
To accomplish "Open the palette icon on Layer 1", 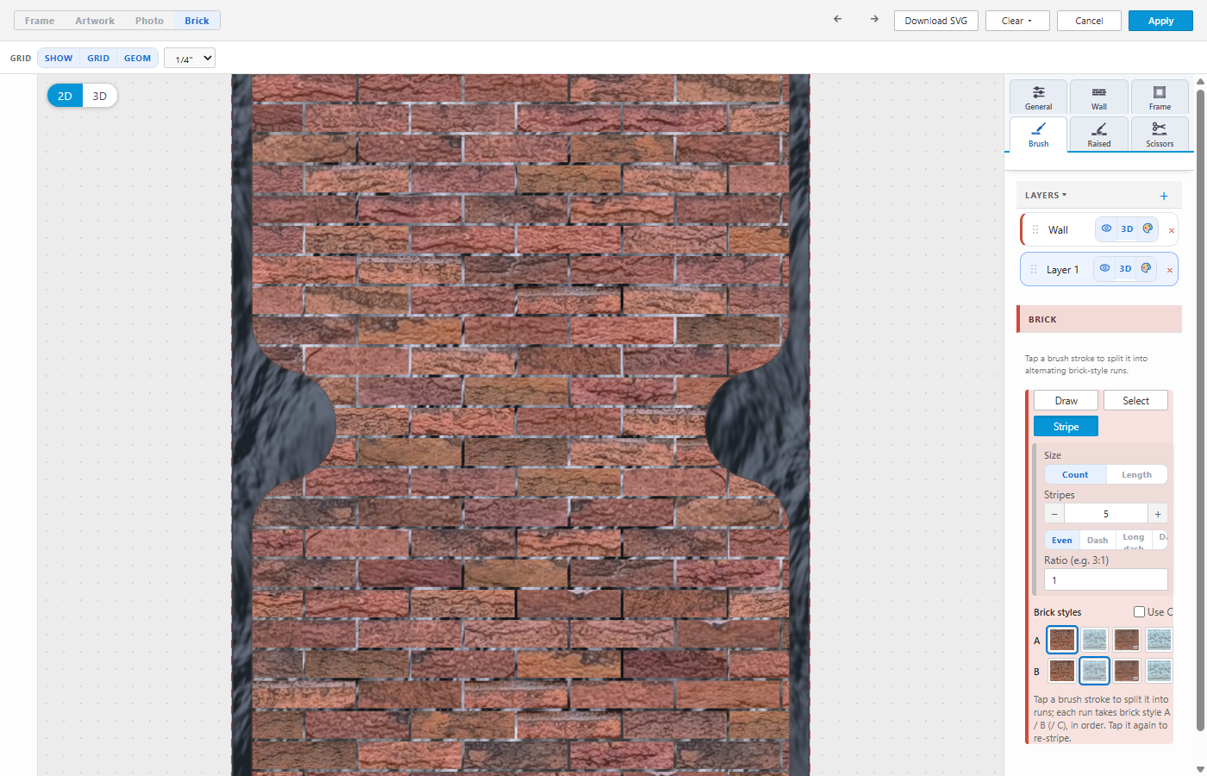I will [1146, 268].
